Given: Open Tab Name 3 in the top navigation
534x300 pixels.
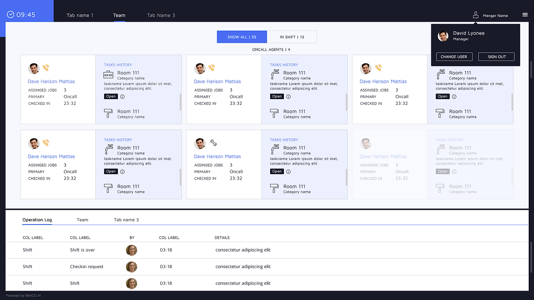Looking at the screenshot, I should click(x=161, y=15).
